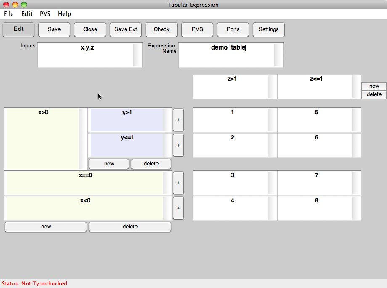The height and width of the screenshot is (288, 387).
Task: Click the PVS toolbar button
Action: pyautogui.click(x=197, y=29)
